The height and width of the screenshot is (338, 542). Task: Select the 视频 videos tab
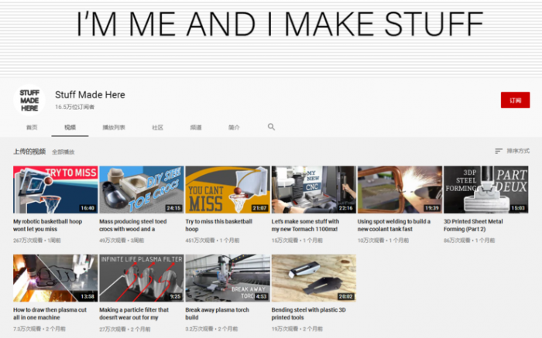point(70,128)
